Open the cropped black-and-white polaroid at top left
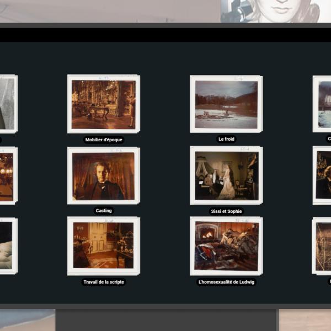Viewport: 331px width, 331px height. [8, 104]
